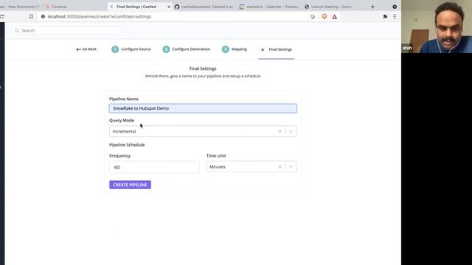Reload the page with refresh icon
472x265 pixels.
(1, 16)
